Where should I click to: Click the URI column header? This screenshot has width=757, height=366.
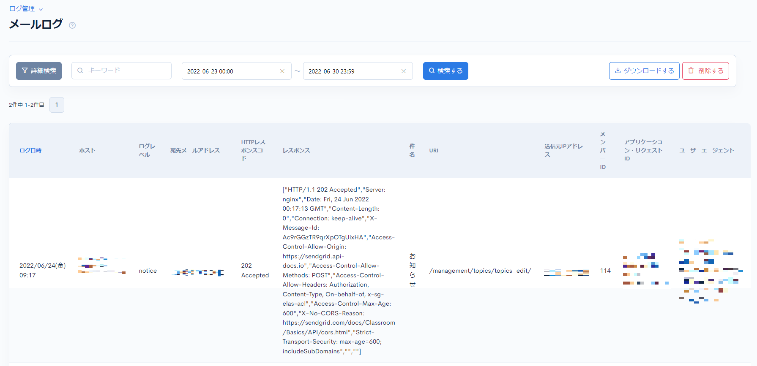[434, 150]
